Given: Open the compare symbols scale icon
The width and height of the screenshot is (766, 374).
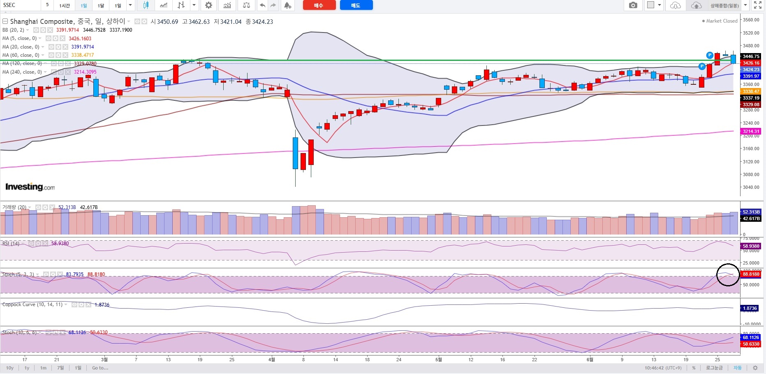Looking at the screenshot, I should (246, 5).
